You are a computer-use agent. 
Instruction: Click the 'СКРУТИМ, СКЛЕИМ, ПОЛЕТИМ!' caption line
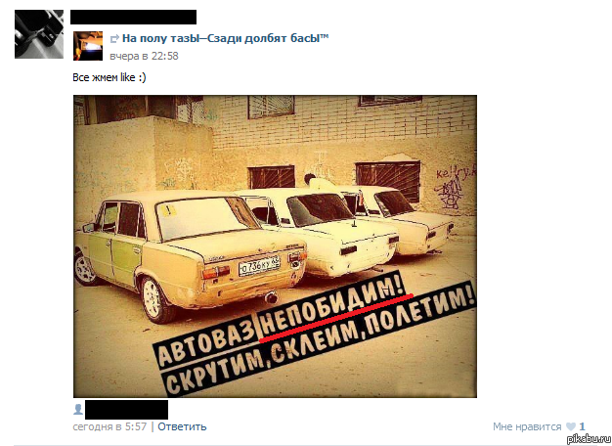320,339
